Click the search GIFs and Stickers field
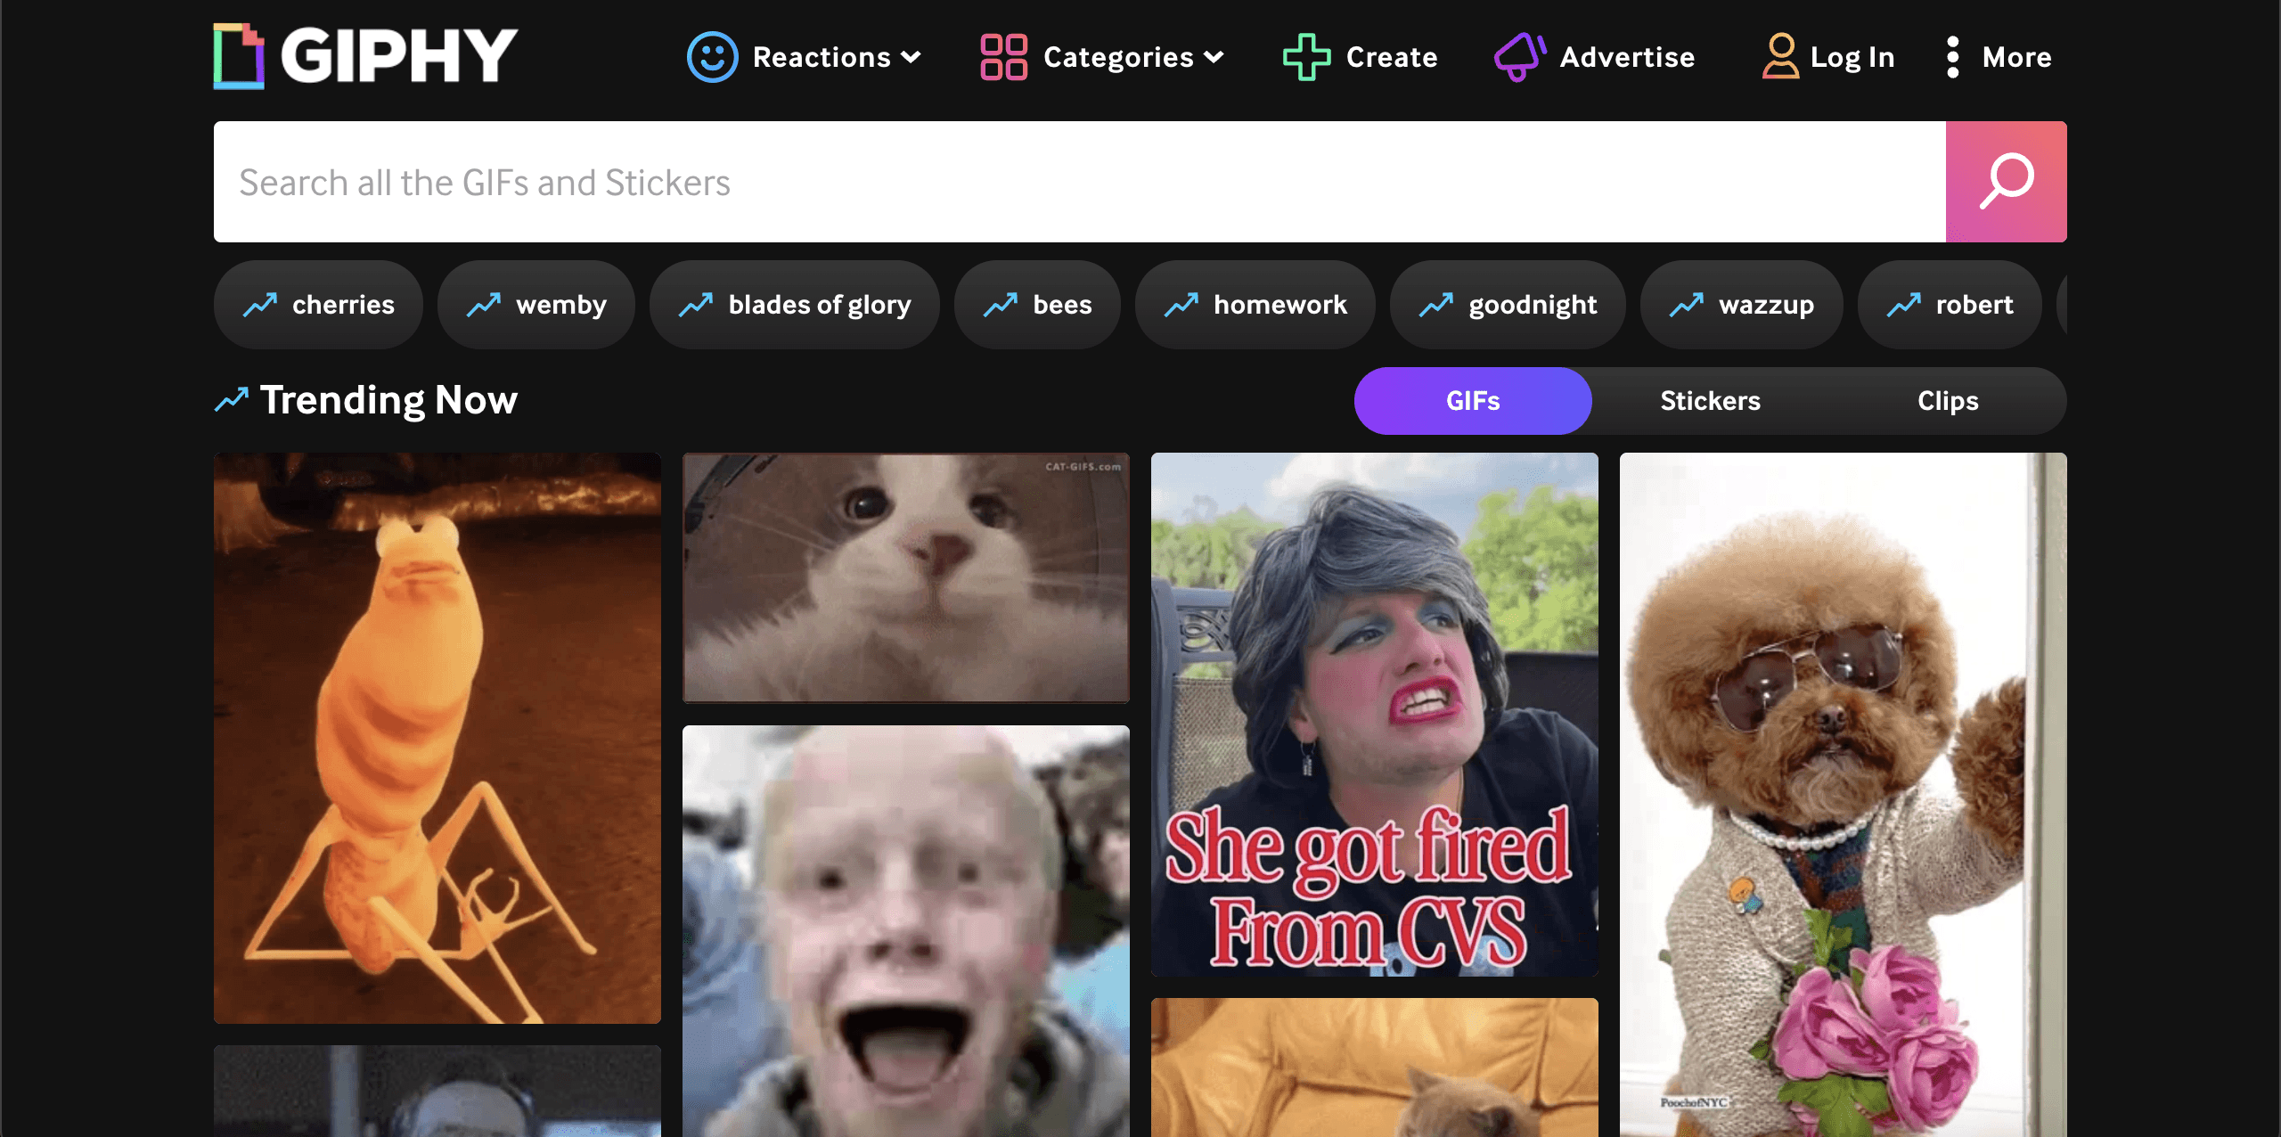This screenshot has width=2281, height=1137. click(x=1078, y=182)
